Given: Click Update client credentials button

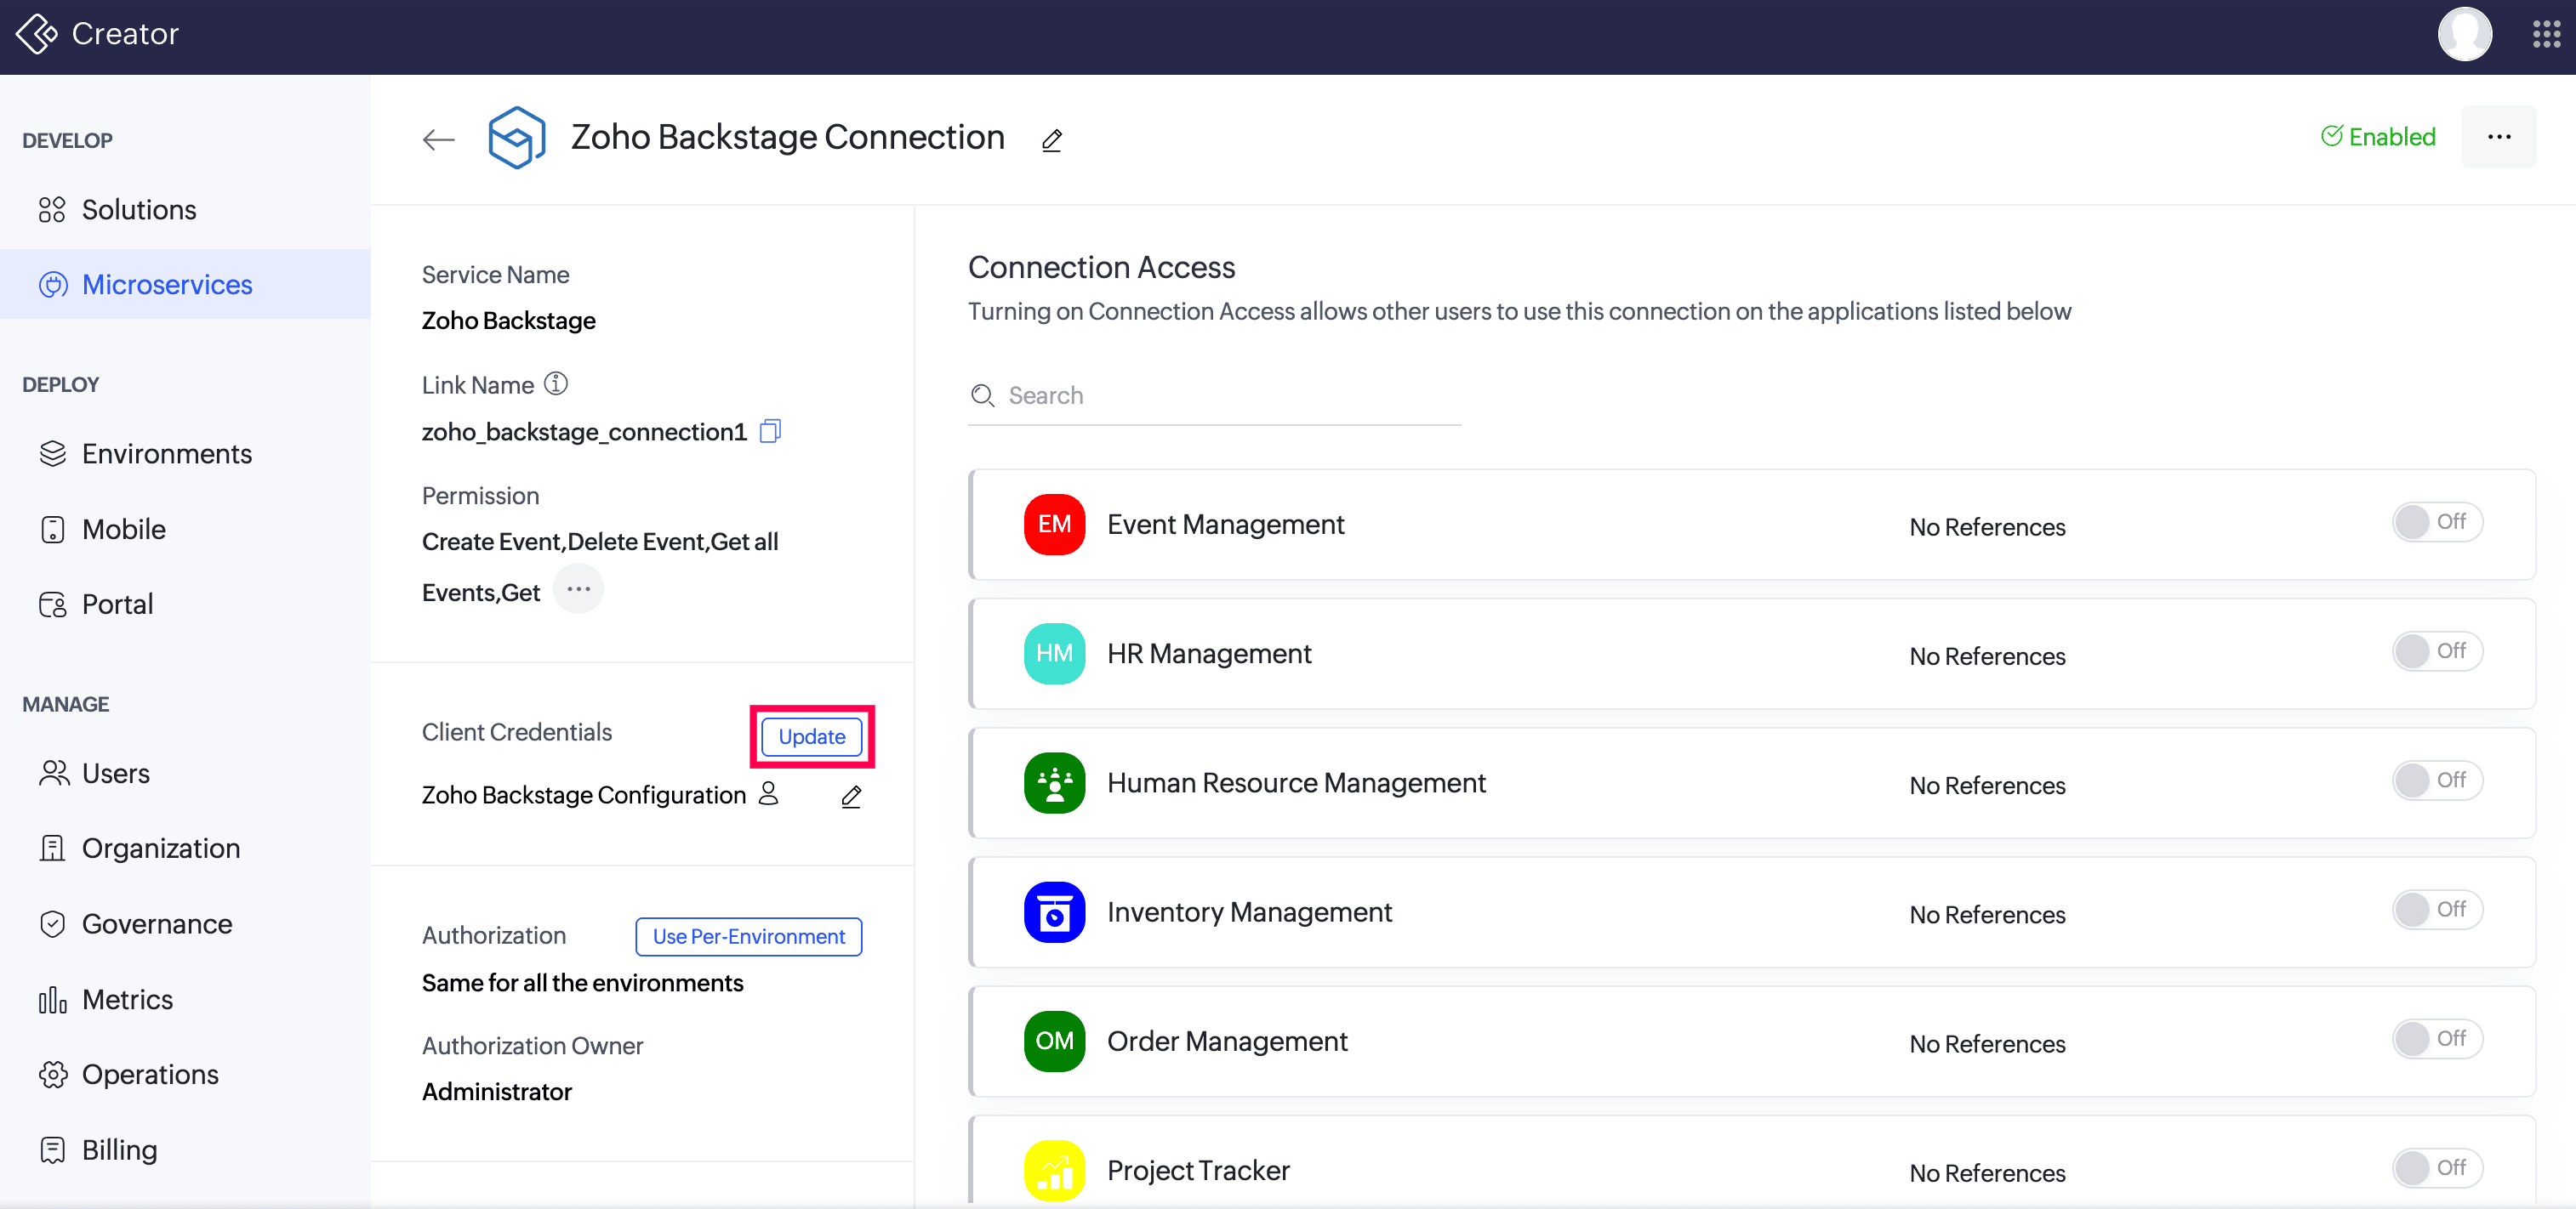Looking at the screenshot, I should point(811,736).
